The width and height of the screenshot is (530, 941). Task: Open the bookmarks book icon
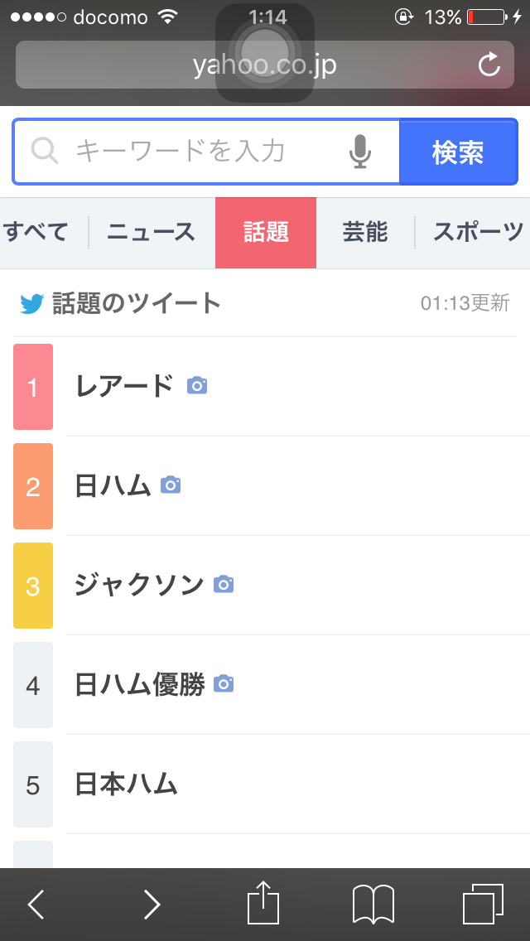[373, 903]
